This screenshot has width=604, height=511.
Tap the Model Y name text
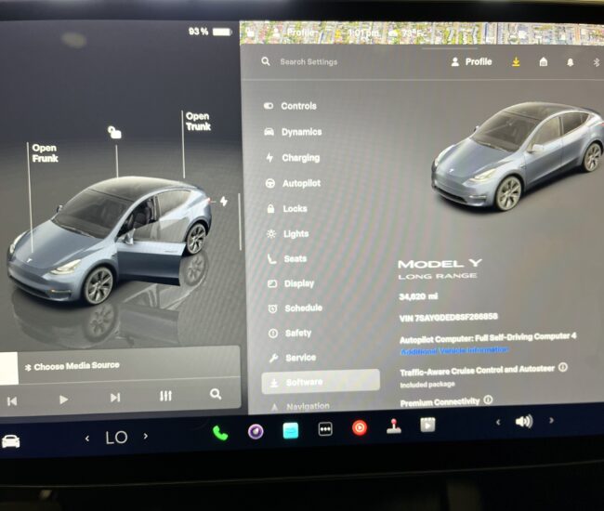(440, 264)
